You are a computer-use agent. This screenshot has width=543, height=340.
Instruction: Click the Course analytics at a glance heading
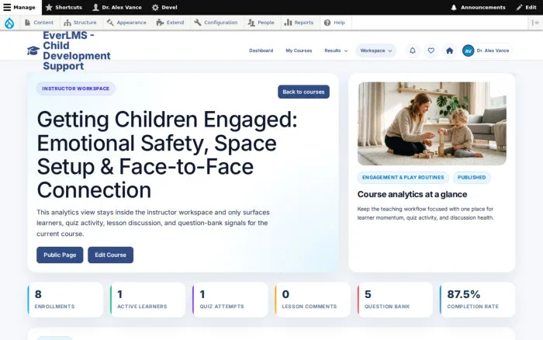point(412,194)
